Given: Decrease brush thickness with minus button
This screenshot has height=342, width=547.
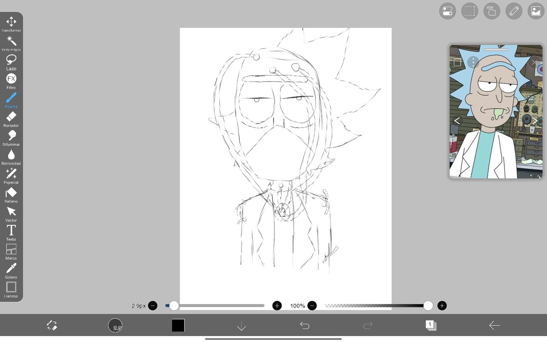Looking at the screenshot, I should (153, 306).
